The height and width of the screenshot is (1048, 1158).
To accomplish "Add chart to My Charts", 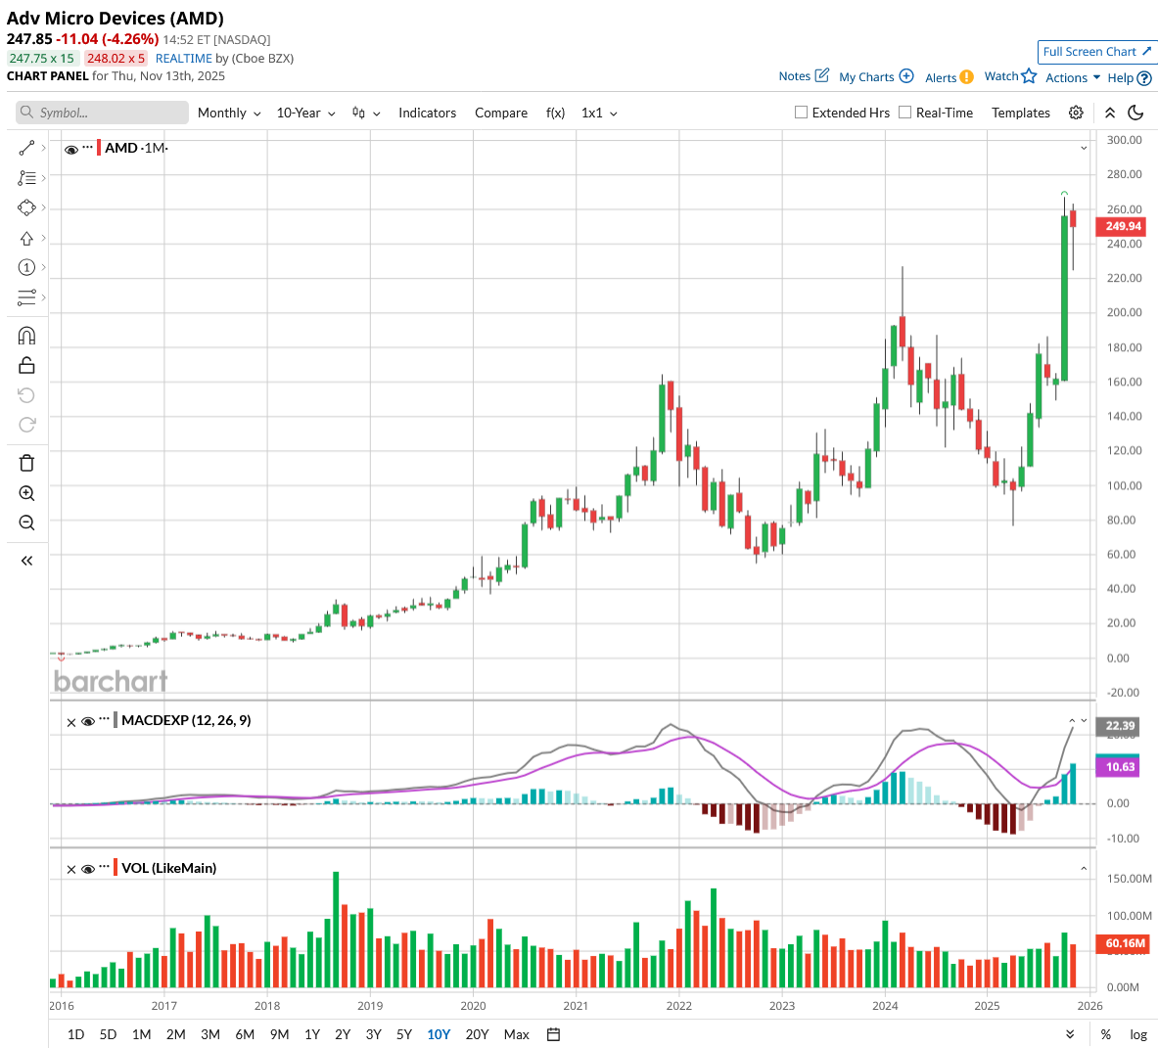I will (906, 76).
